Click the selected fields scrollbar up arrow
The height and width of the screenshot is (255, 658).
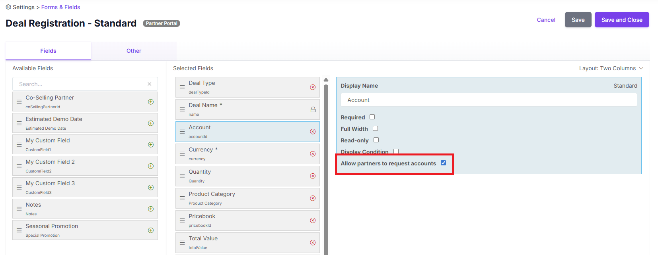tap(326, 80)
